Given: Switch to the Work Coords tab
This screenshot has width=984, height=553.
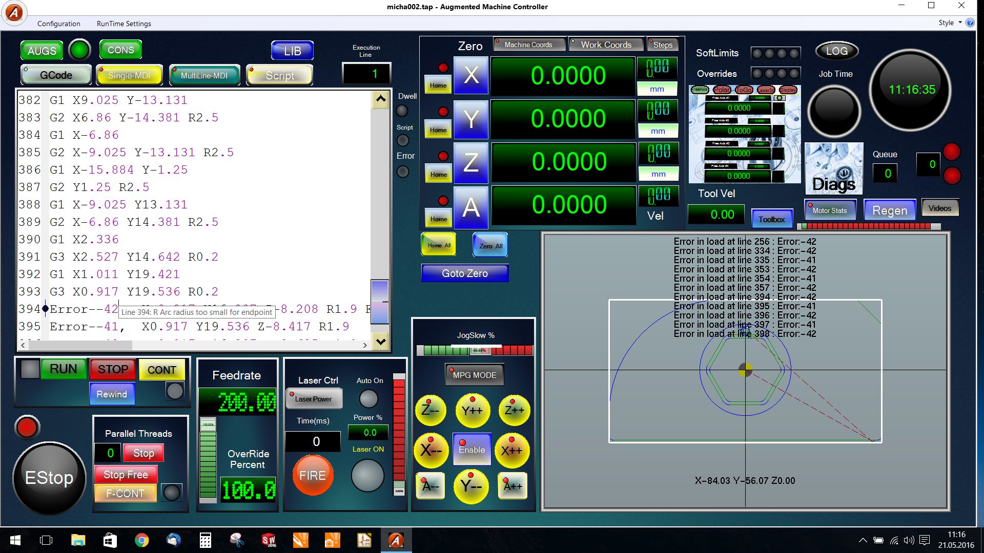Looking at the screenshot, I should click(x=606, y=45).
